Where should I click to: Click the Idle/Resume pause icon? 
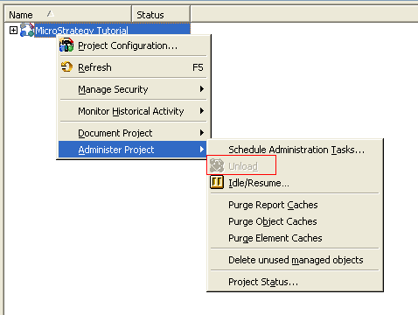[217, 182]
